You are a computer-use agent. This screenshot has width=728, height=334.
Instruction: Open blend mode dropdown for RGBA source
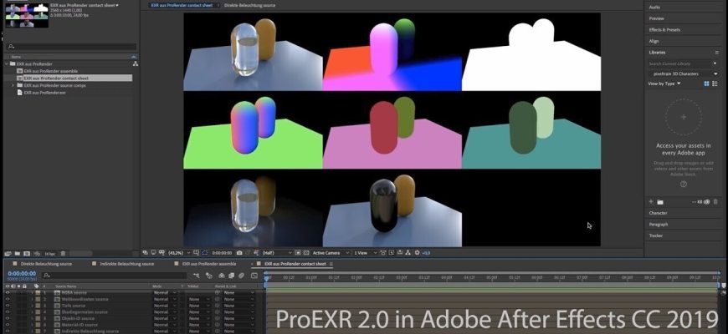click(166, 293)
